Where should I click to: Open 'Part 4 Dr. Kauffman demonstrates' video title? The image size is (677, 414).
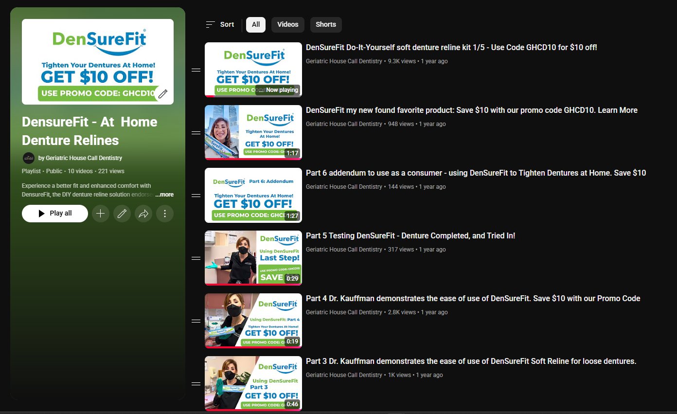(473, 299)
